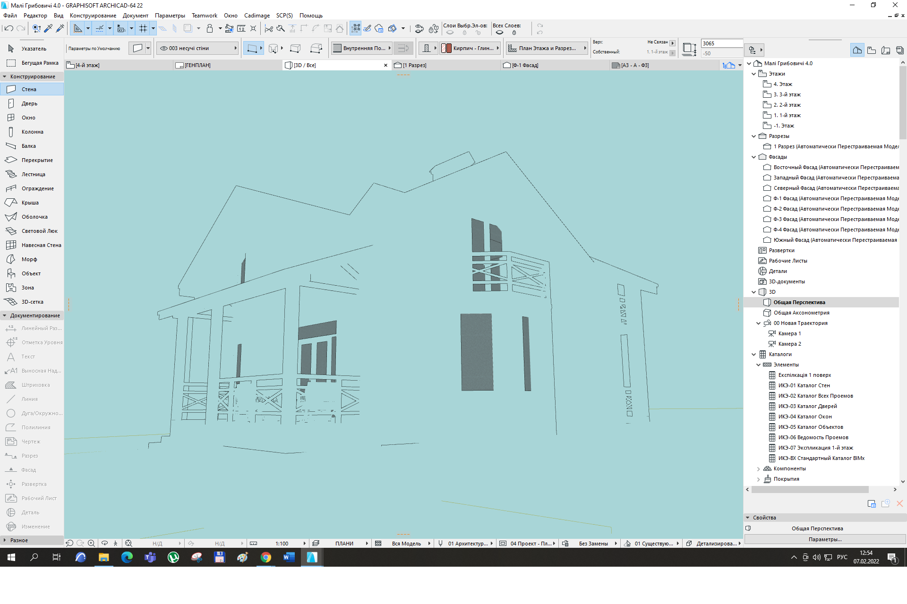
Task: Switch Navigator to Project Map view
Action: click(857, 50)
